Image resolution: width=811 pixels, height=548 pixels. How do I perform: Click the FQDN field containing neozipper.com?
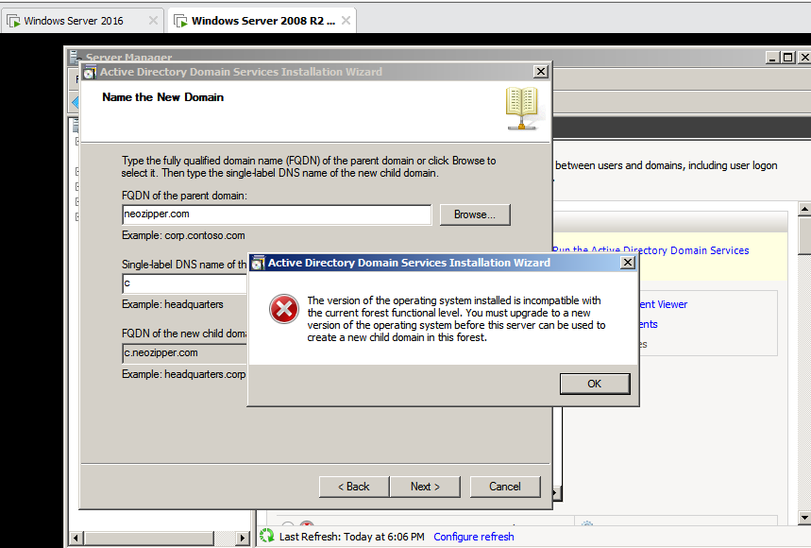[x=276, y=214]
